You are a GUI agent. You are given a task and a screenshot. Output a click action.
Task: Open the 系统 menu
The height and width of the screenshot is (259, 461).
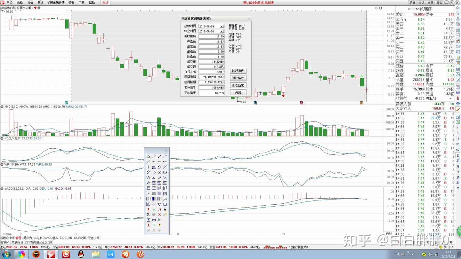point(10,3)
